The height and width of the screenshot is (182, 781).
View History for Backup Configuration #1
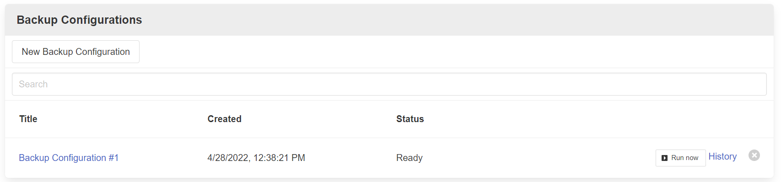[x=722, y=156]
